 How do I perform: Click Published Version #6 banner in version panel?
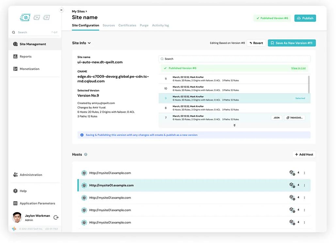tap(234, 68)
